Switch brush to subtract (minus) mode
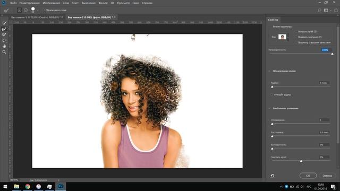 [x=26, y=10]
